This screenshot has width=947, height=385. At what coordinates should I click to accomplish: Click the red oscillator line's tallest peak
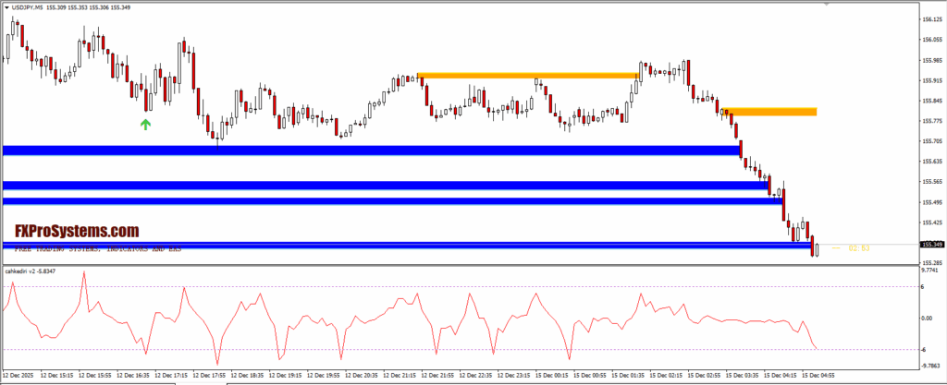84,275
